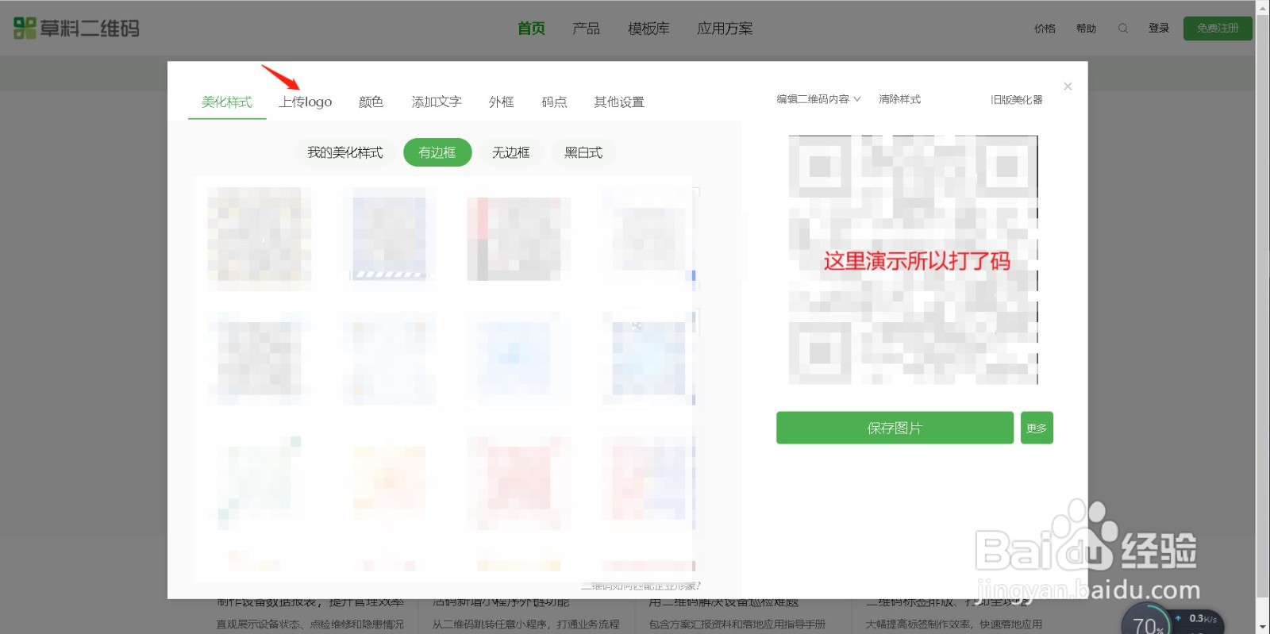Image resolution: width=1270 pixels, height=634 pixels.
Task: Click the 保存图片 button
Action: point(895,428)
